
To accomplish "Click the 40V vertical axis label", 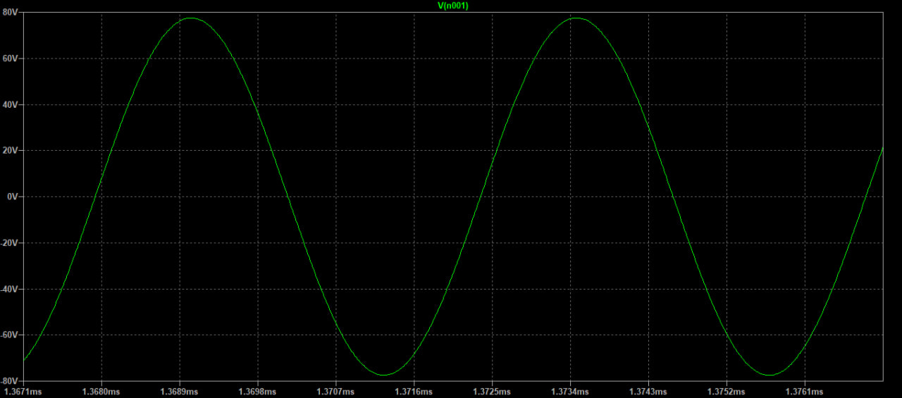I will pos(10,104).
